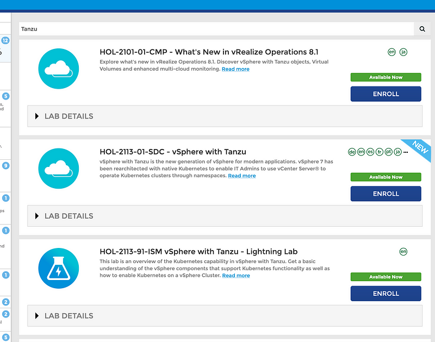The image size is (435, 342).
Task: Expand Lab Details for HOL-2101-01-CMP
Action: pyautogui.click(x=225, y=116)
